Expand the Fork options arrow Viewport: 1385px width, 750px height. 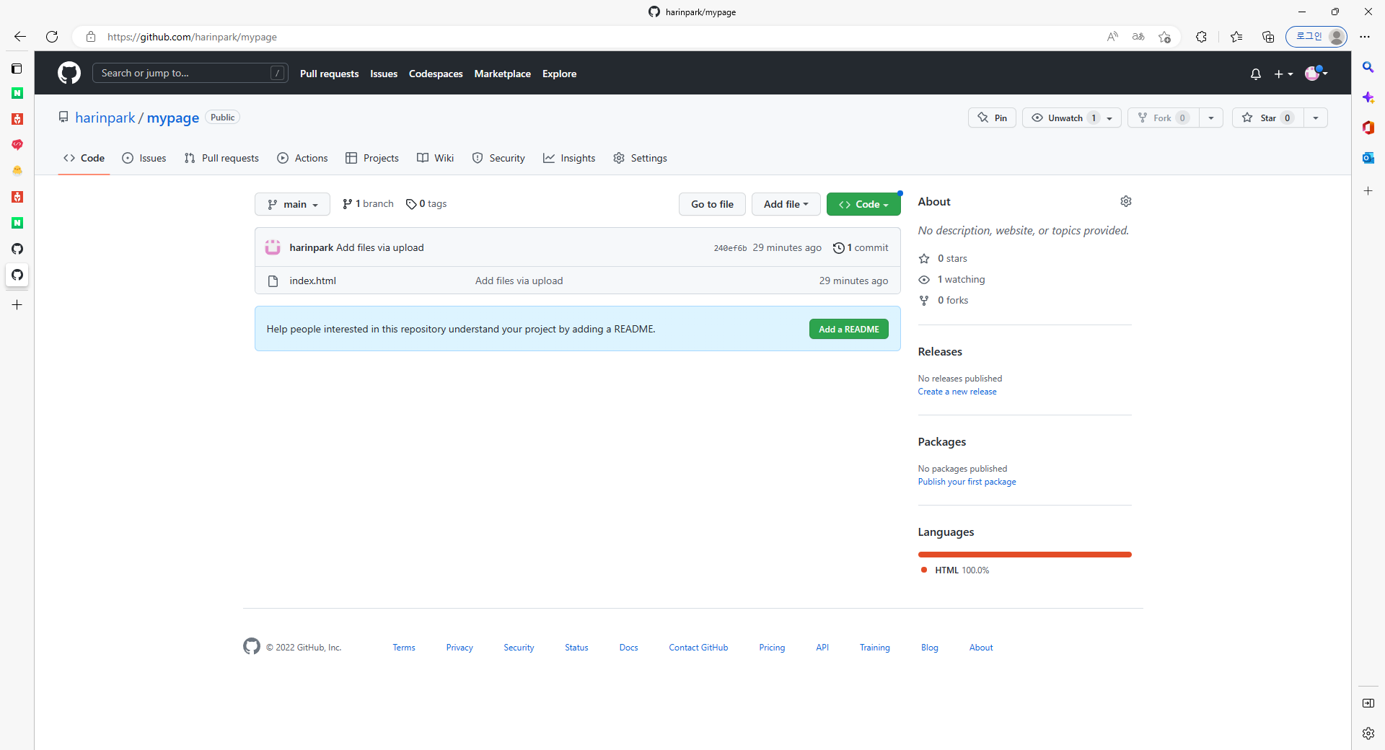[x=1211, y=118]
